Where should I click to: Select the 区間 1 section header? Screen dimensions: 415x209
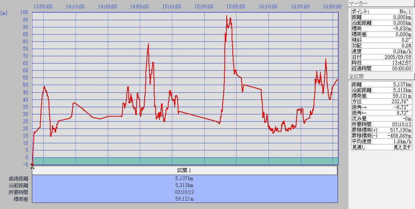coord(185,170)
